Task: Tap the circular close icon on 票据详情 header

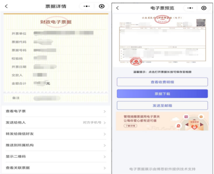Action: (x=102, y=6)
